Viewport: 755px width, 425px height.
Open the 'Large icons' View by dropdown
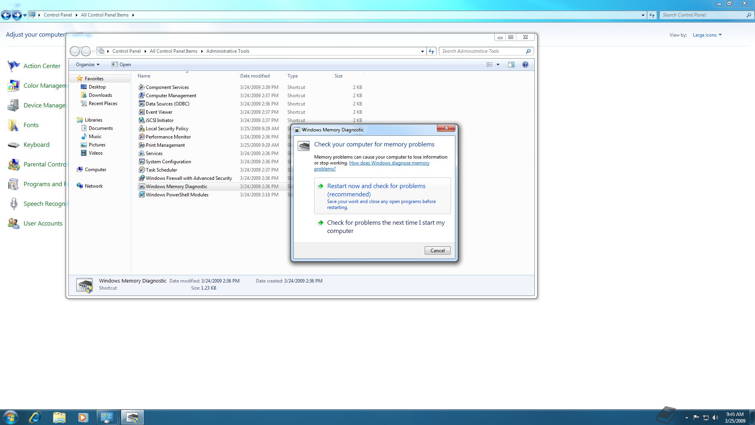point(707,35)
